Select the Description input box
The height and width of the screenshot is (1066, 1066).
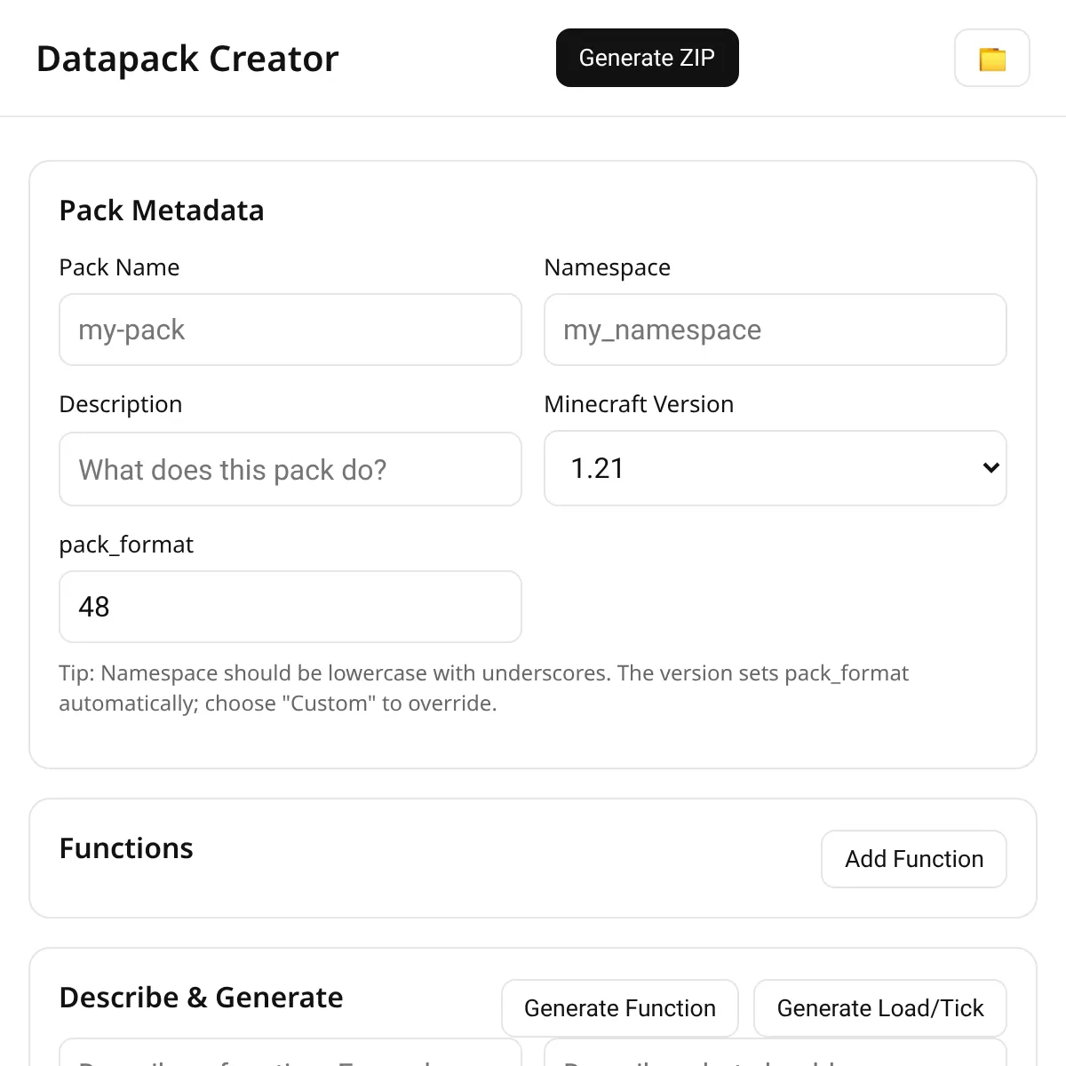coord(290,469)
